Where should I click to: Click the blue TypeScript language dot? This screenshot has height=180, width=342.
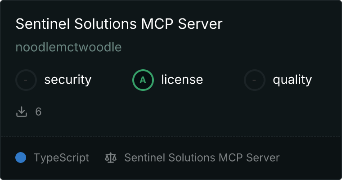(21, 157)
